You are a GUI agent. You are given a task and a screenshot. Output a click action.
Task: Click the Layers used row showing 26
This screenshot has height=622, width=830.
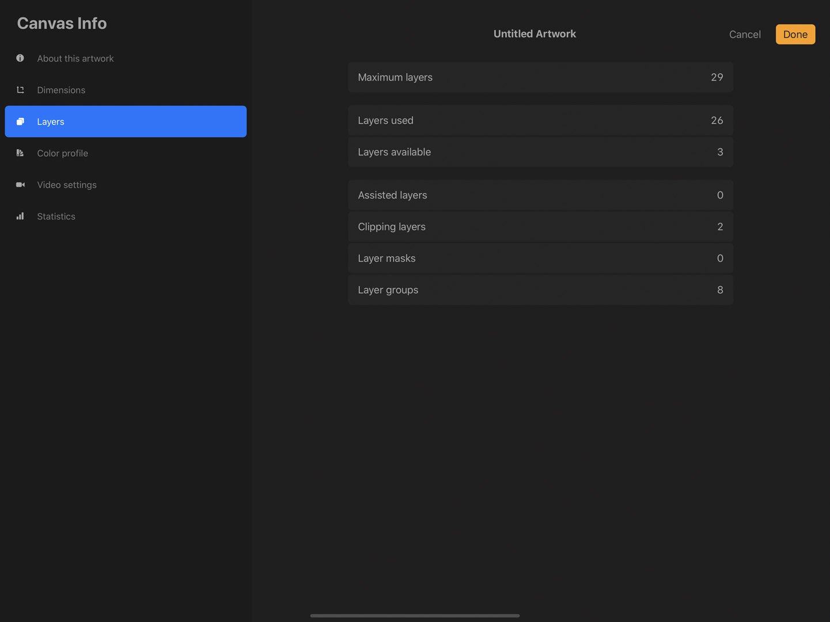(x=540, y=120)
